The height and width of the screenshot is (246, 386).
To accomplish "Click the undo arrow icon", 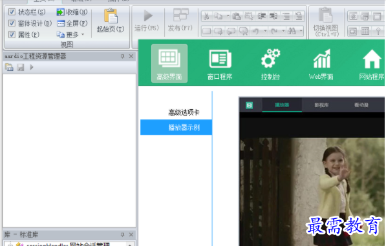I will 256,31.
